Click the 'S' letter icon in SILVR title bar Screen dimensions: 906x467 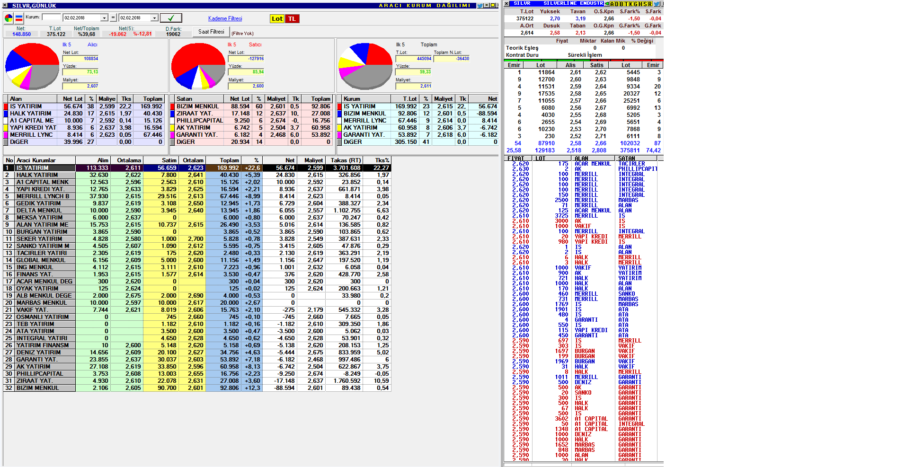tap(645, 4)
